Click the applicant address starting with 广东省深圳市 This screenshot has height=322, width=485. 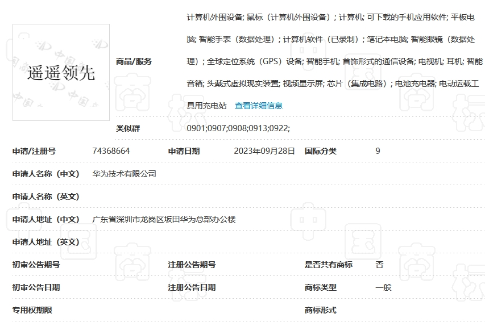(164, 219)
